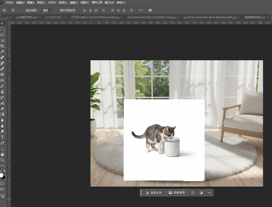Viewport: 272px width, 207px height.
Task: Select the Clone Stamp tool
Action: tap(2, 92)
